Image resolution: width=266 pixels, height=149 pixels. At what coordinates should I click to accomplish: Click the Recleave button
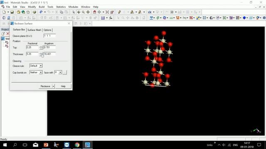pyautogui.click(x=45, y=87)
